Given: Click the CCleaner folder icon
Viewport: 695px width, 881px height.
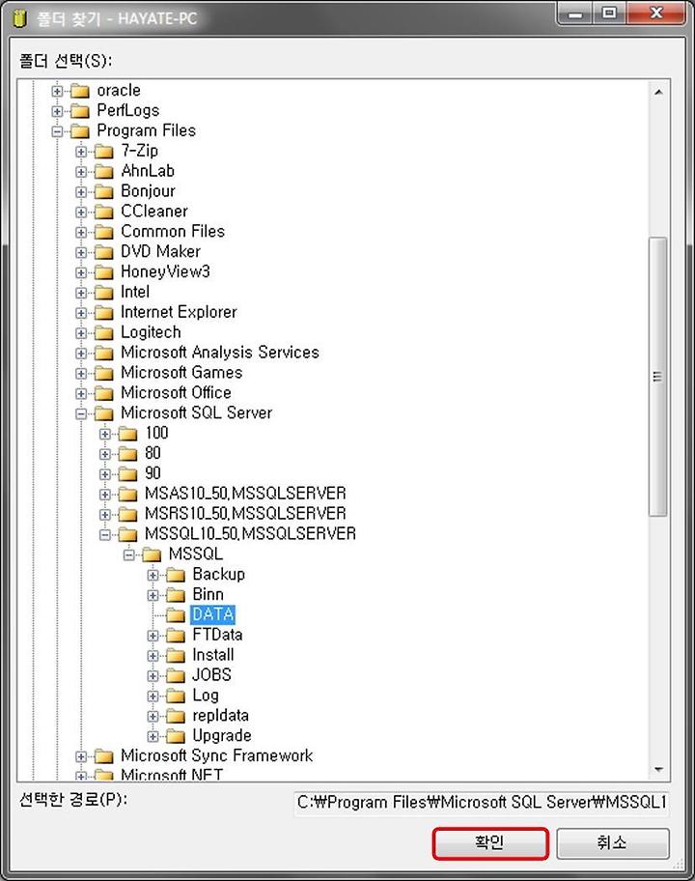Looking at the screenshot, I should coord(104,212).
